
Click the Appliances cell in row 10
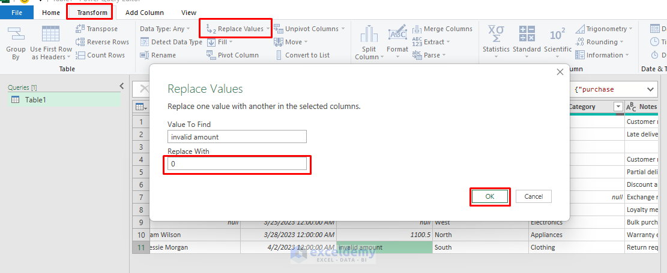pos(576,235)
